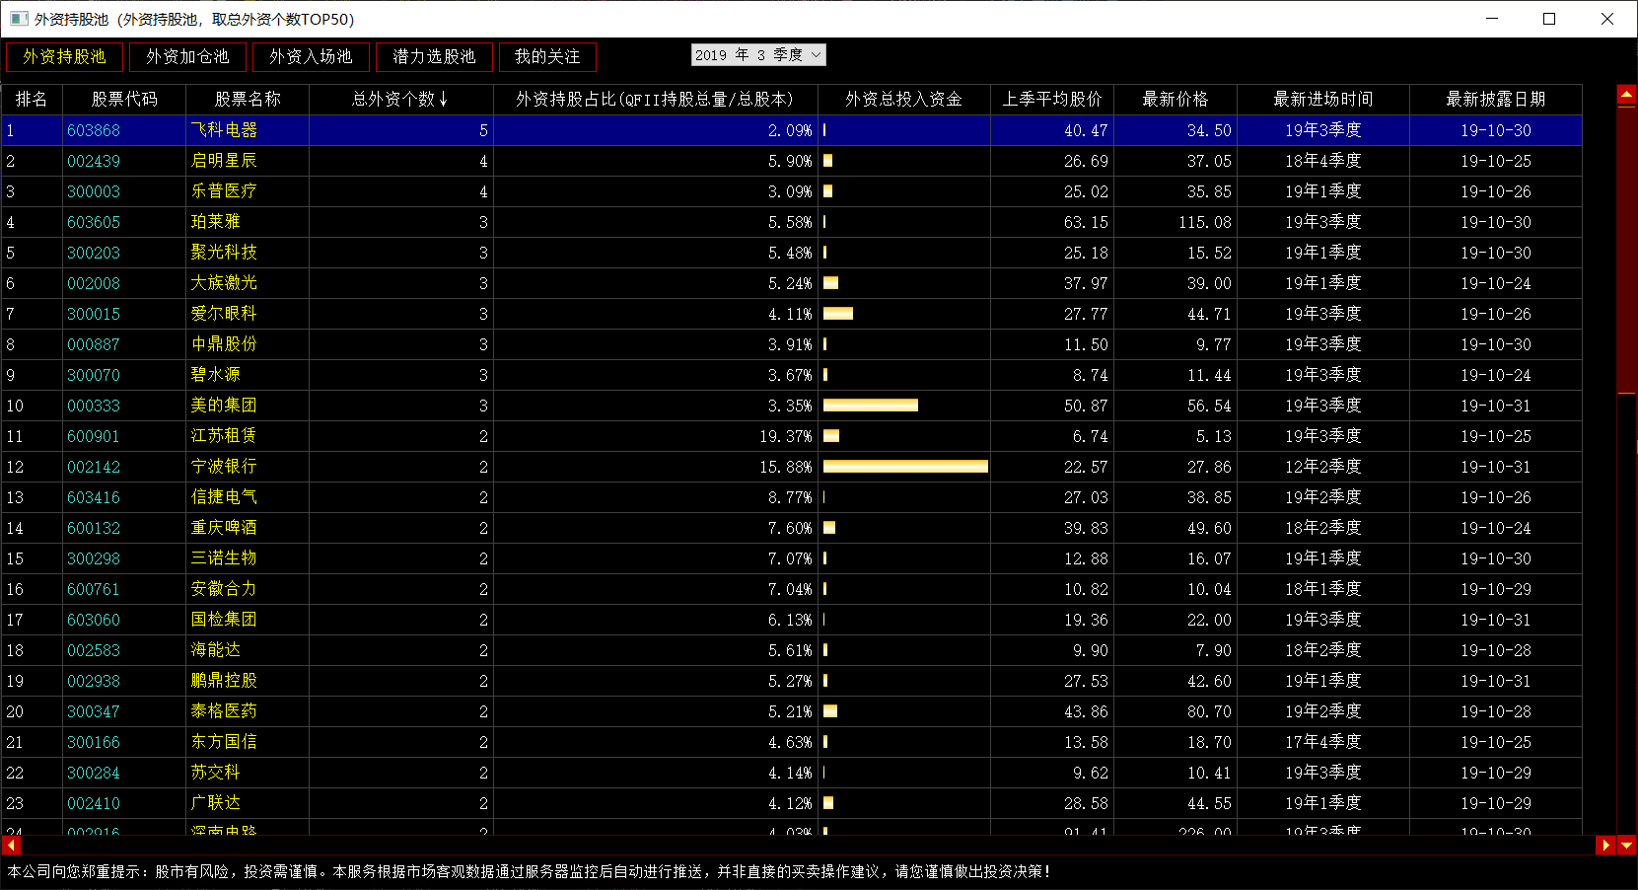Image resolution: width=1638 pixels, height=890 pixels.
Task: Maximize the window
Action: [1549, 19]
